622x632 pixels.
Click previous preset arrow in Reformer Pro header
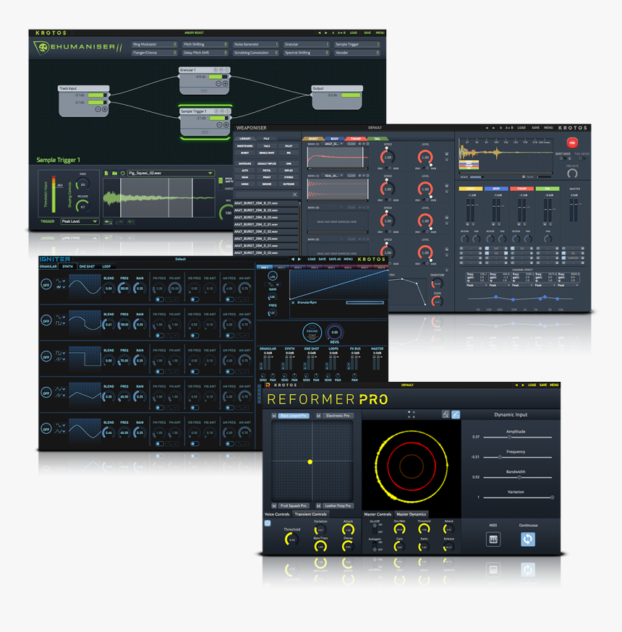(x=516, y=385)
